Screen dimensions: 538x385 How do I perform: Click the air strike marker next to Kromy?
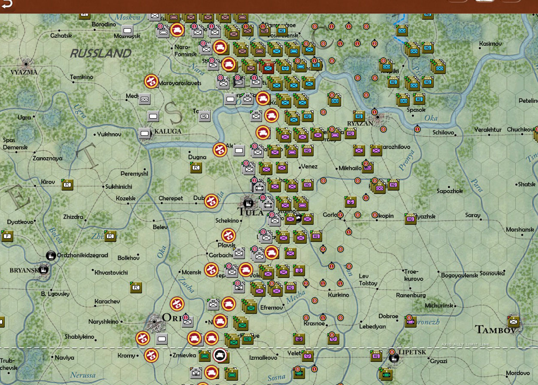pyautogui.click(x=151, y=355)
